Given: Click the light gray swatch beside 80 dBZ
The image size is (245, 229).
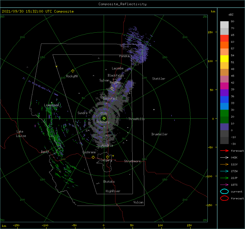Looking at the screenshot, I should pos(224,25).
